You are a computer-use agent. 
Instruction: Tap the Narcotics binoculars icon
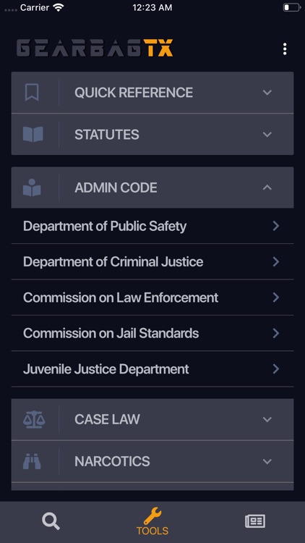[32, 461]
